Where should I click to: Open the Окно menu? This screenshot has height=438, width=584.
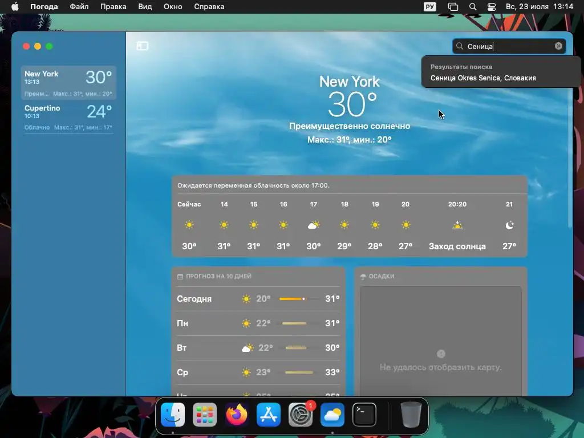(x=173, y=6)
